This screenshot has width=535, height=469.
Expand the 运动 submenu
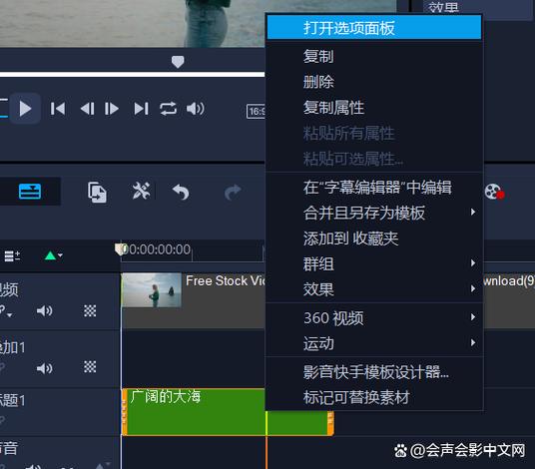(374, 343)
